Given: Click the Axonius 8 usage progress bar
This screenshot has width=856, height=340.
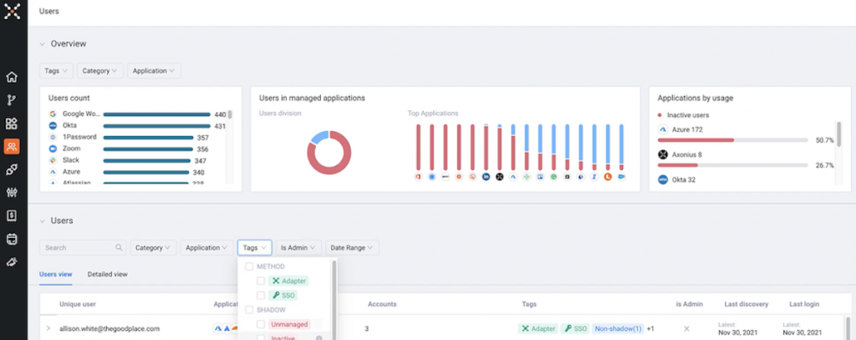Looking at the screenshot, I should (x=732, y=165).
